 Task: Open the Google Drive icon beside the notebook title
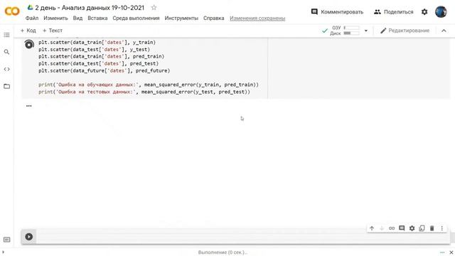click(30, 8)
